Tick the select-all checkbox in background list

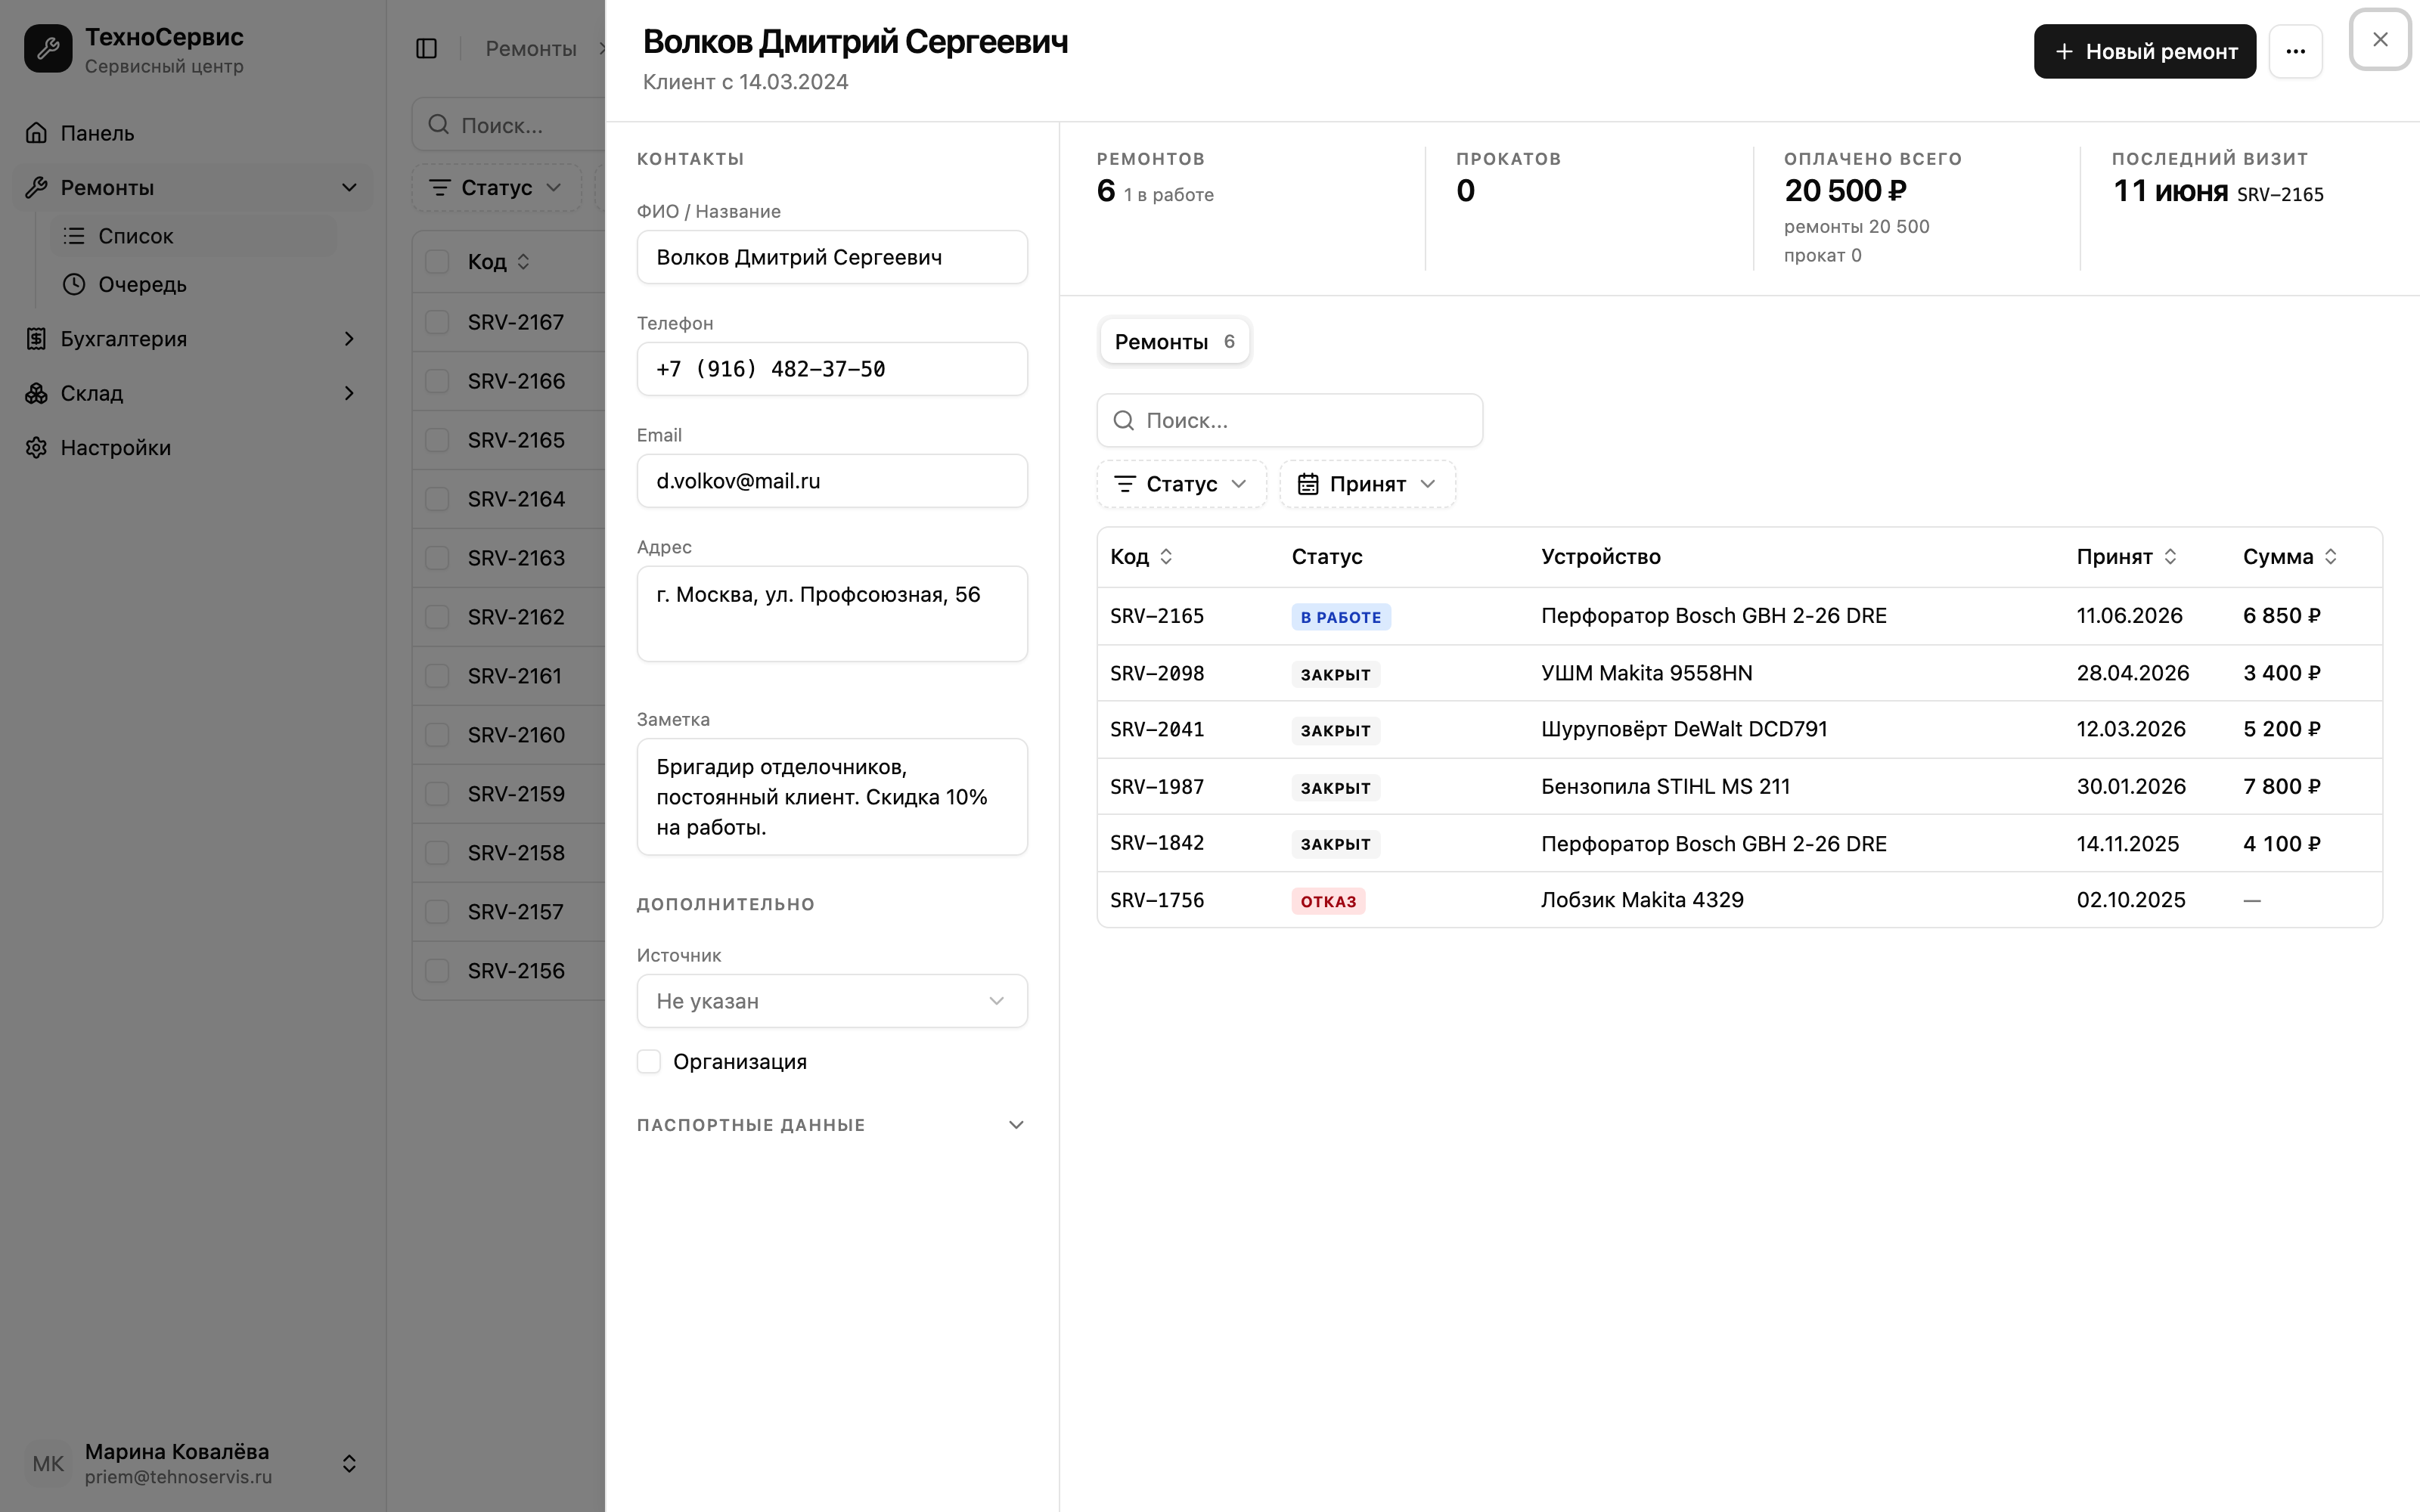437,262
